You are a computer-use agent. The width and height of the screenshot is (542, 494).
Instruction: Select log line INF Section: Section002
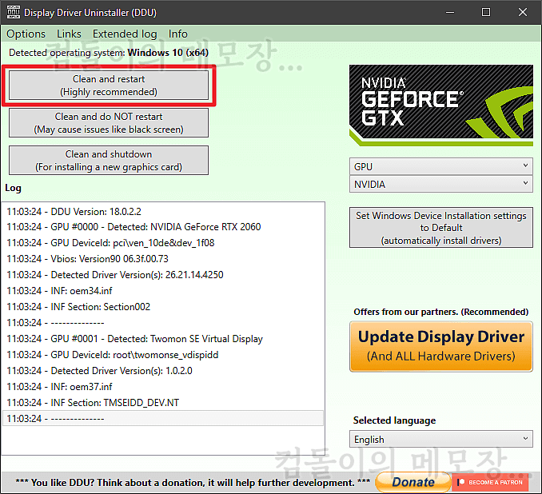point(163,307)
